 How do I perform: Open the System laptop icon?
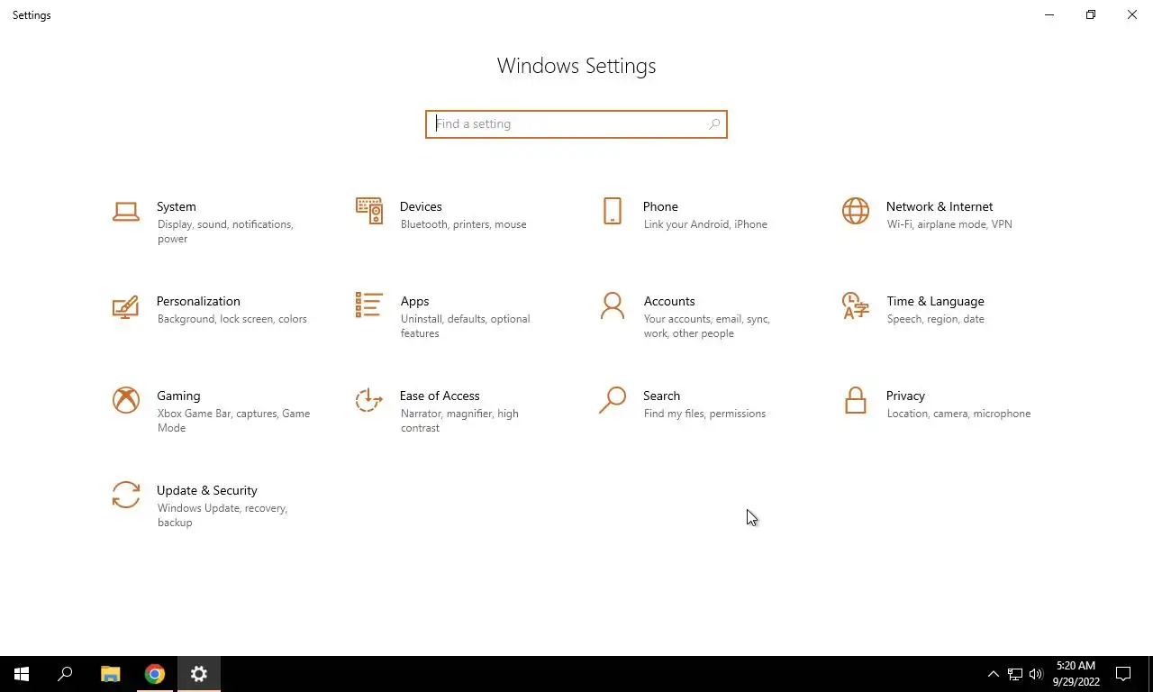click(x=126, y=211)
